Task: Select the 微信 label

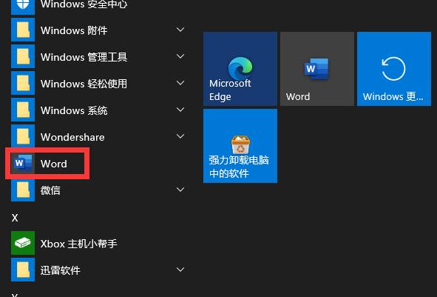Action: (x=50, y=190)
